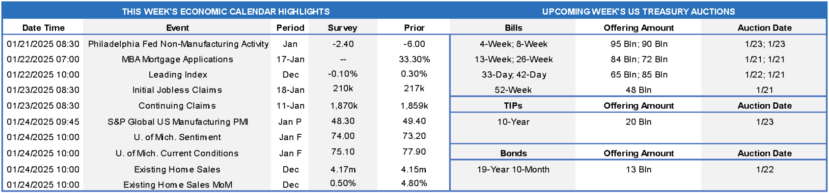Click the Leading Index event cell

point(178,75)
